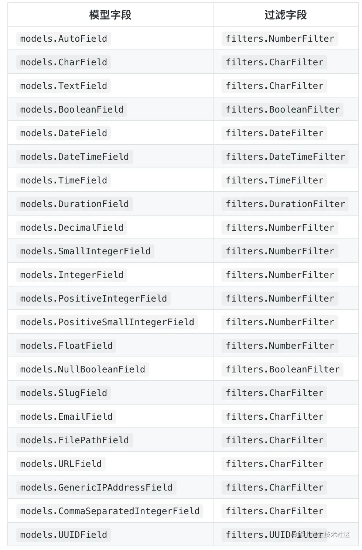
Task: Select the models.SlugField code text
Action: 64,393
